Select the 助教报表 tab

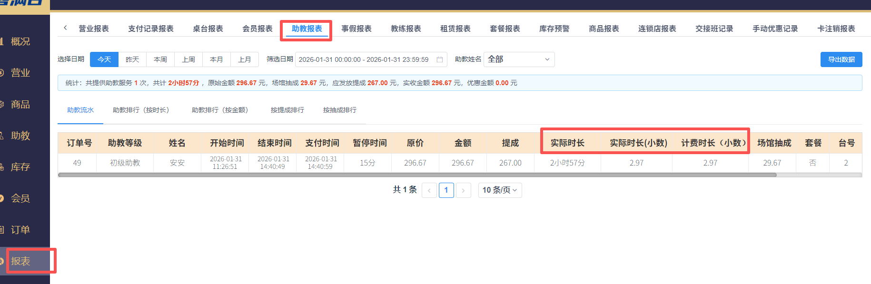[x=307, y=29]
